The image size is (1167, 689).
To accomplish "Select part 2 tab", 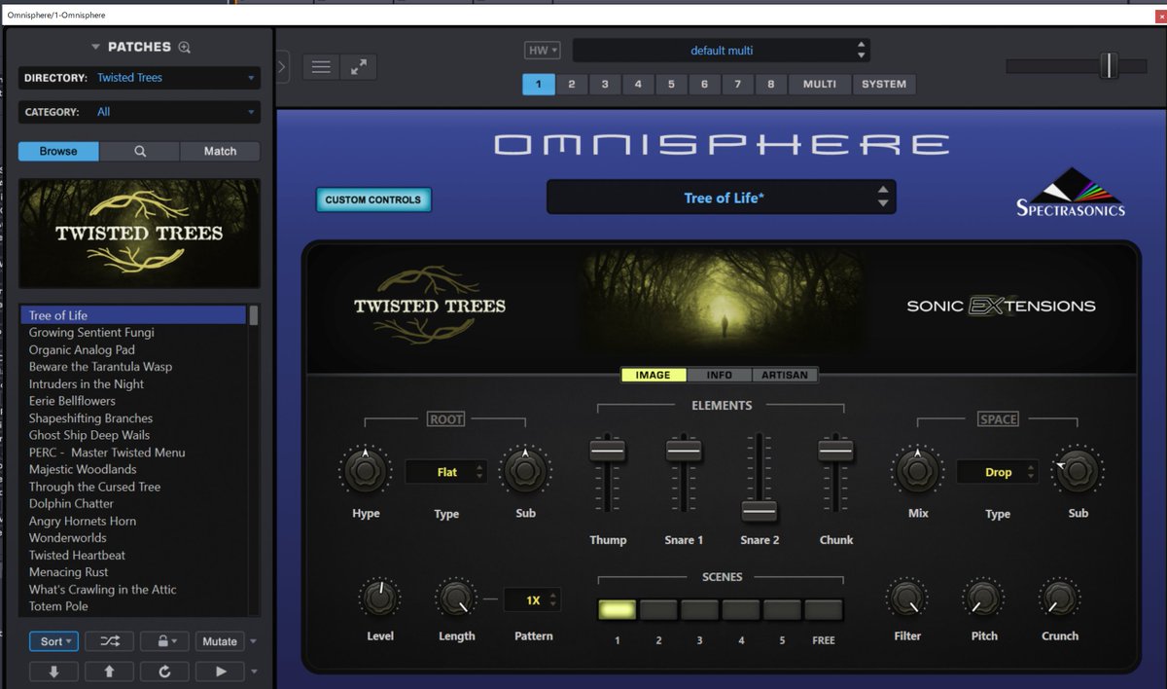I will [x=572, y=84].
